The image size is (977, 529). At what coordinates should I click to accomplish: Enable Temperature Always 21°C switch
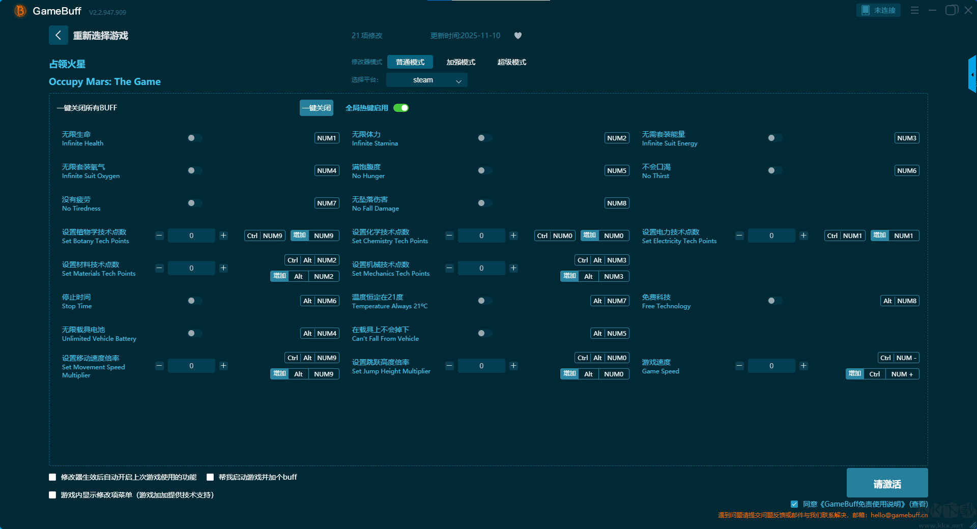click(485, 301)
